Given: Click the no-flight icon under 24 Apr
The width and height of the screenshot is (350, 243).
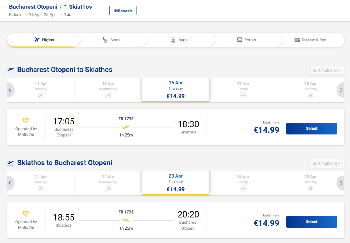Looking at the screenshot, I should pos(243,189).
